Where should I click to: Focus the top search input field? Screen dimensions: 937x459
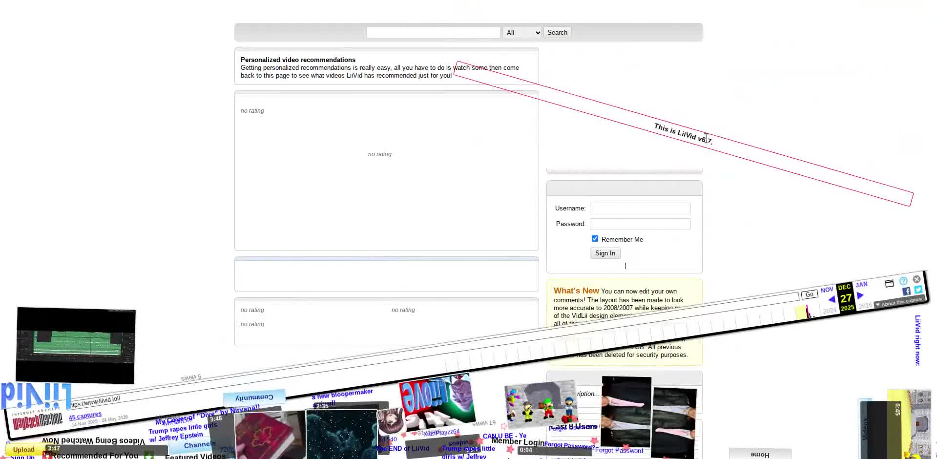pyautogui.click(x=433, y=33)
